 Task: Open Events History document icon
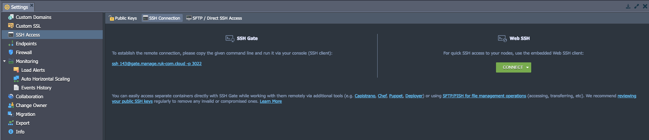[16, 87]
